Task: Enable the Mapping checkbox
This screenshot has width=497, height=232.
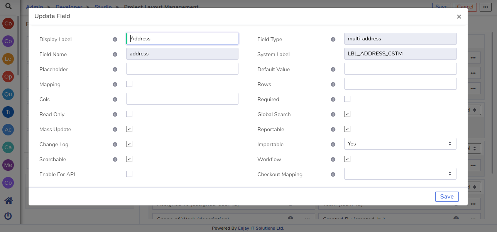Action: pyautogui.click(x=129, y=84)
